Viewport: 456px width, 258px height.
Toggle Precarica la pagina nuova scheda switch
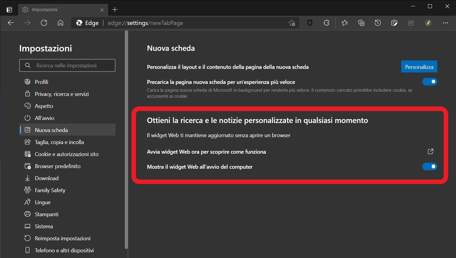(x=430, y=82)
